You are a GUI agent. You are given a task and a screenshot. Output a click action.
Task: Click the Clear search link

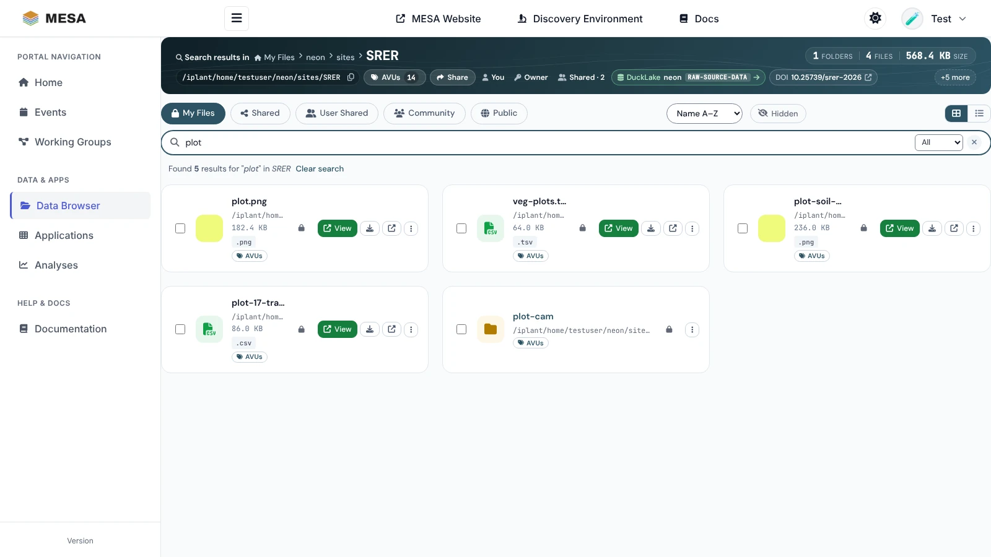[320, 169]
